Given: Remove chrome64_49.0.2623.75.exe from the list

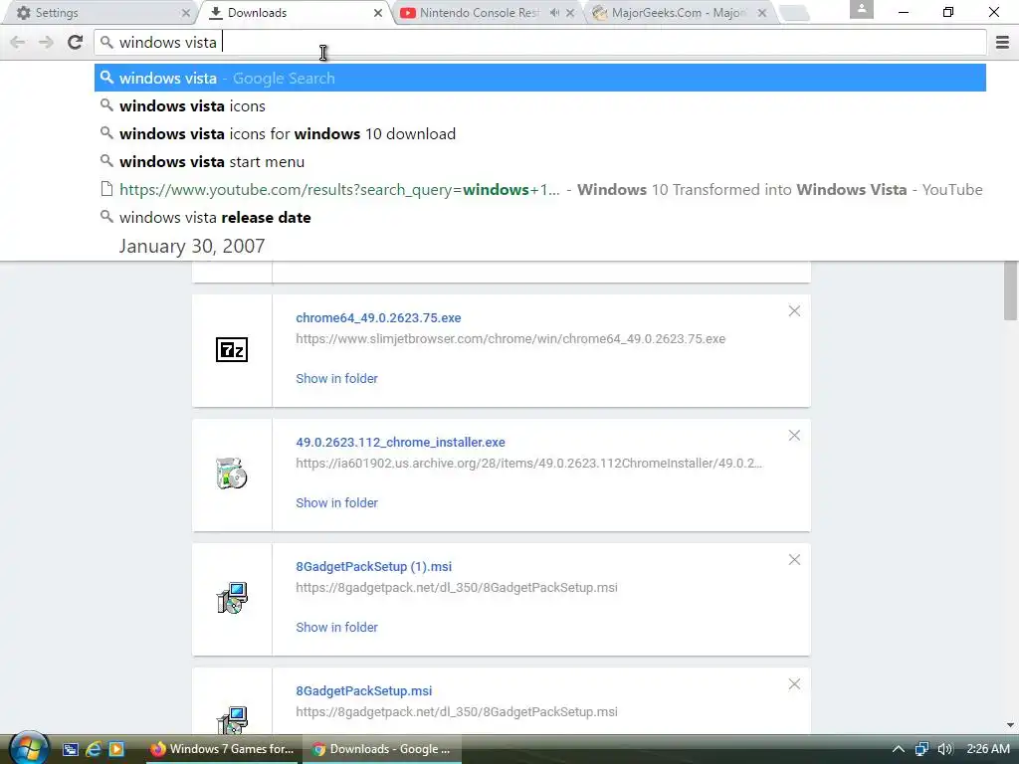Looking at the screenshot, I should [x=794, y=311].
